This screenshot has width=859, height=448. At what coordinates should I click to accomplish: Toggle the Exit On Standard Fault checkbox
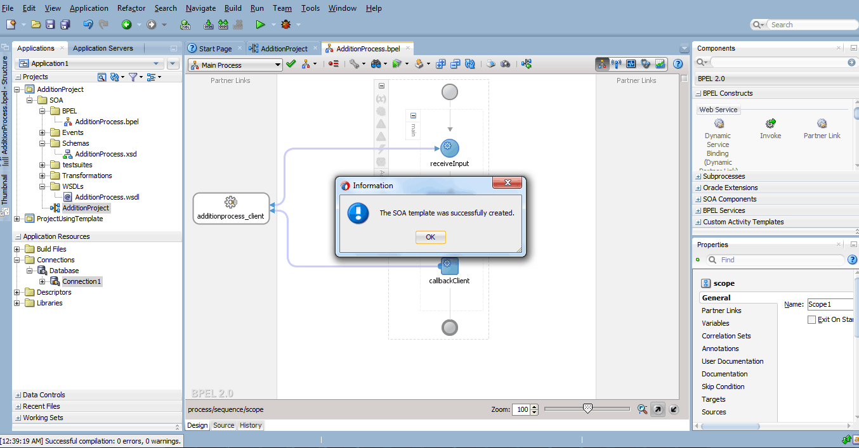point(811,319)
